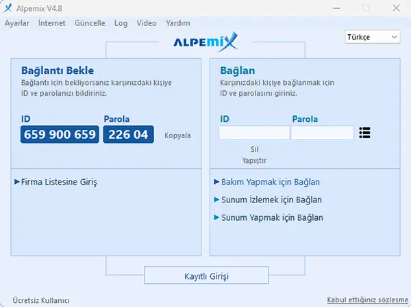Click the Alpemix title bar app icon
The width and height of the screenshot is (411, 307).
pyautogui.click(x=8, y=8)
